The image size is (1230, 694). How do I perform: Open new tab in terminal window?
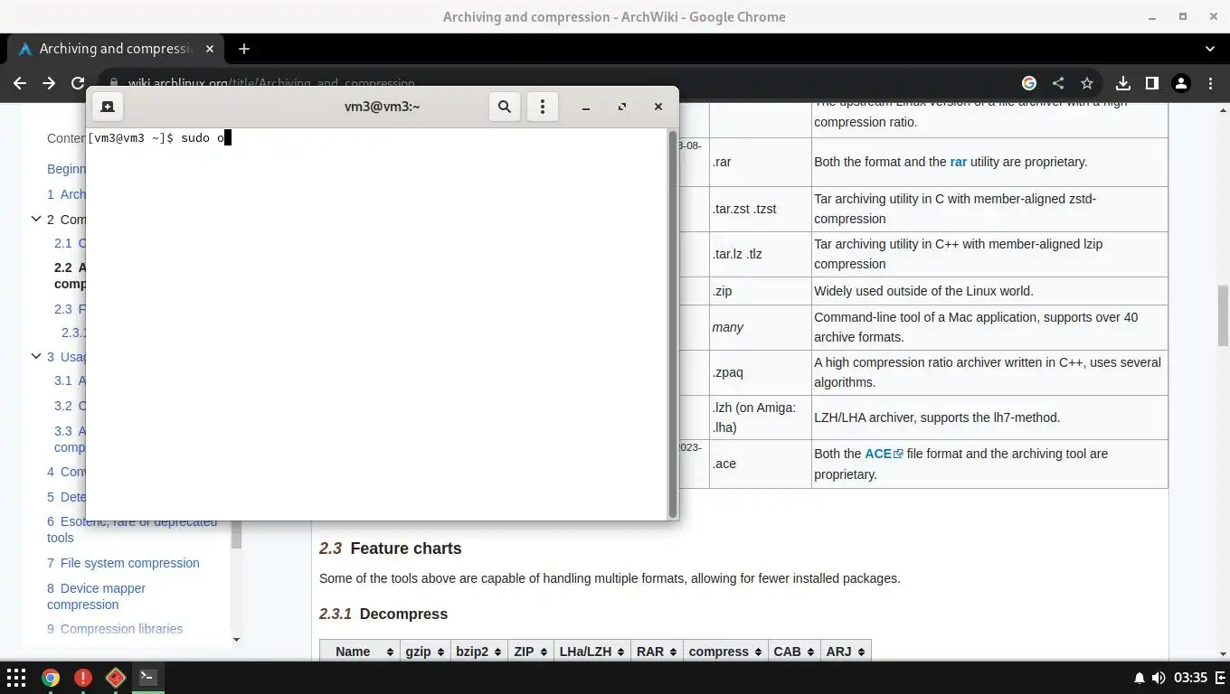coord(108,107)
